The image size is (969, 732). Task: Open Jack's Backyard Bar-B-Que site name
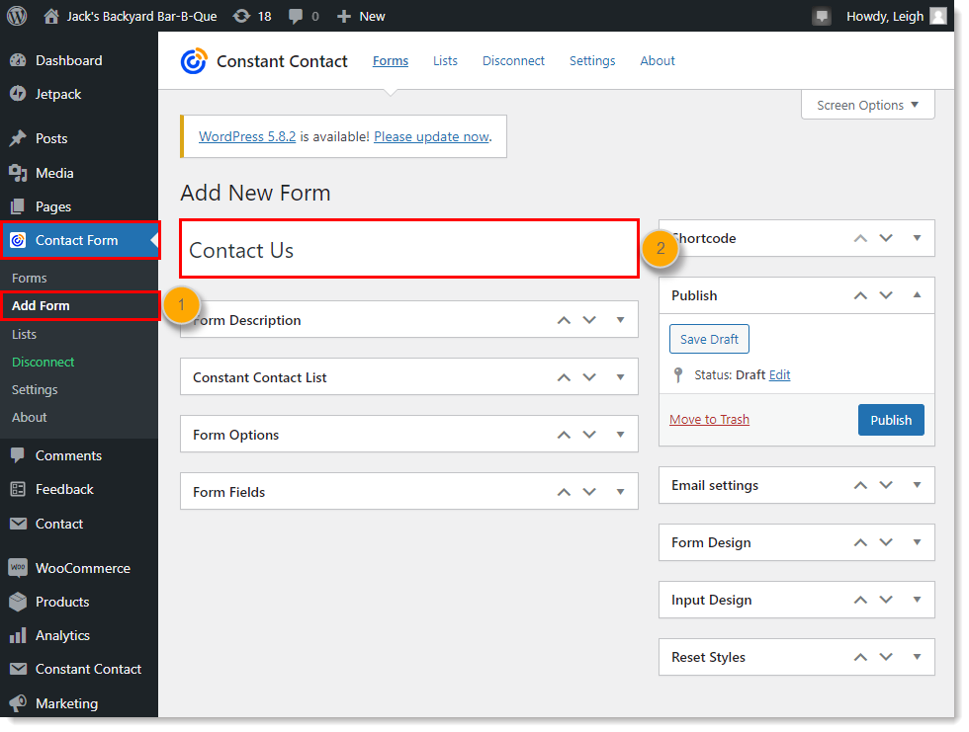point(141,16)
